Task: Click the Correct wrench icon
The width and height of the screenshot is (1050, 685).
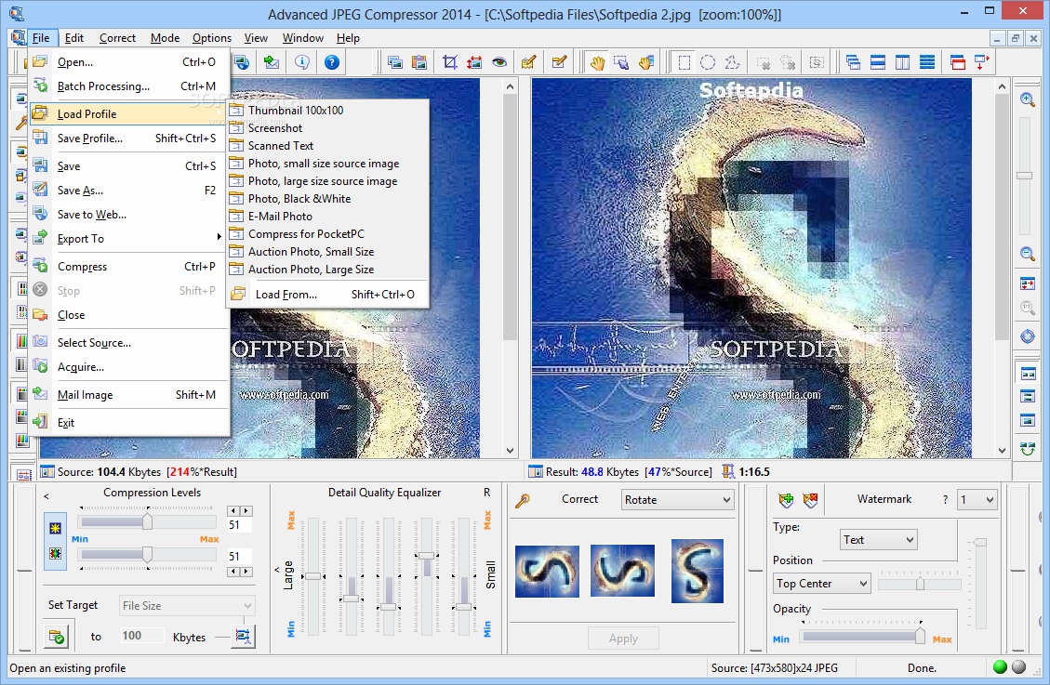Action: coord(523,500)
